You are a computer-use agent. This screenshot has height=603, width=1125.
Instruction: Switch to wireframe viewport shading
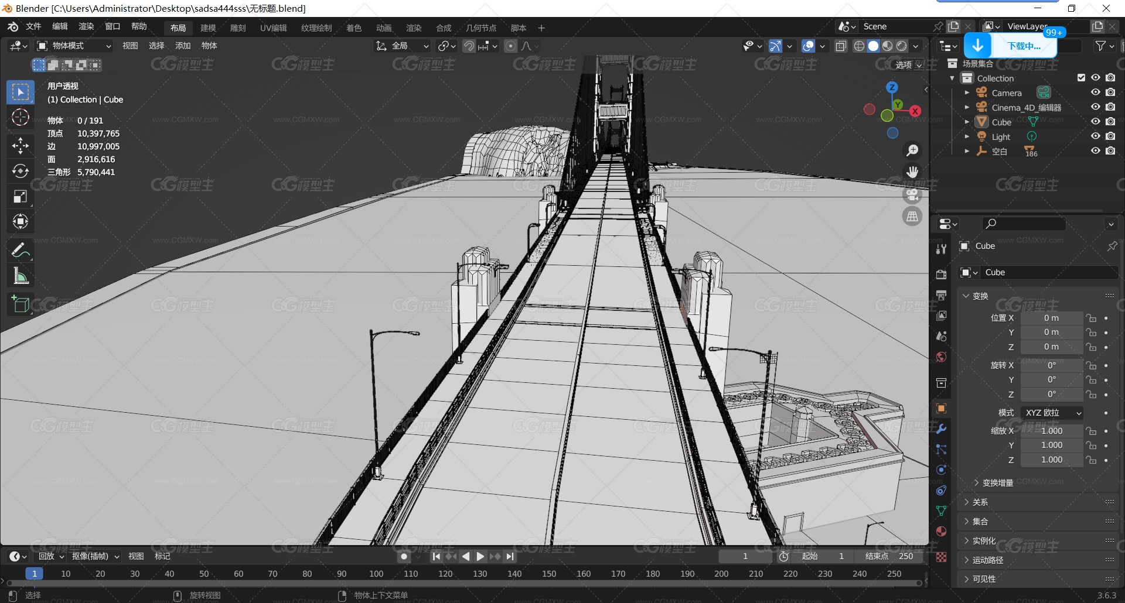859,46
